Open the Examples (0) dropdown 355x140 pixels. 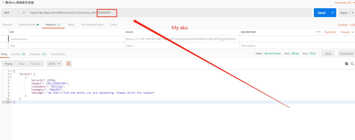click(345, 3)
